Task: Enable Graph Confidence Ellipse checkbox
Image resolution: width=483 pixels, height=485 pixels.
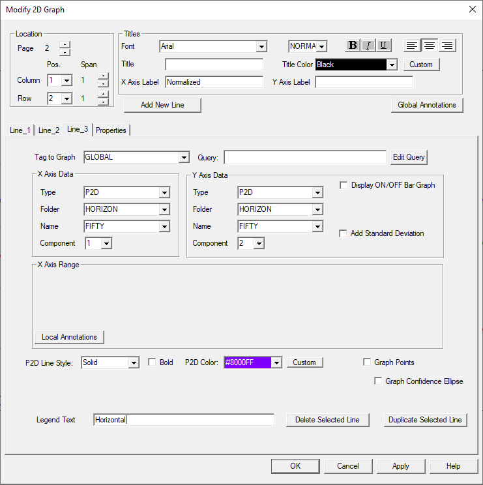Action: click(378, 381)
